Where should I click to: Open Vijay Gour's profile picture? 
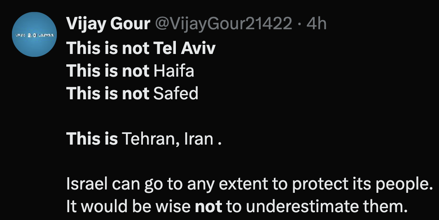[x=34, y=35]
